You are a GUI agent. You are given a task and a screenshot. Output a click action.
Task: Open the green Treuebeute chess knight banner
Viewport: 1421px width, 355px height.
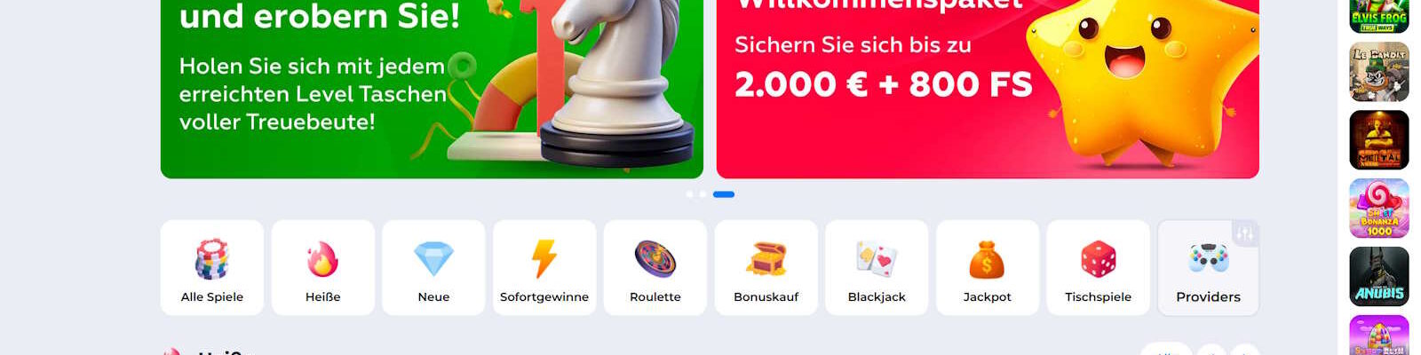tap(432, 89)
